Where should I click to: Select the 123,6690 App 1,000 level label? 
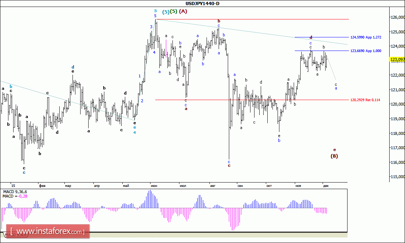[366, 51]
